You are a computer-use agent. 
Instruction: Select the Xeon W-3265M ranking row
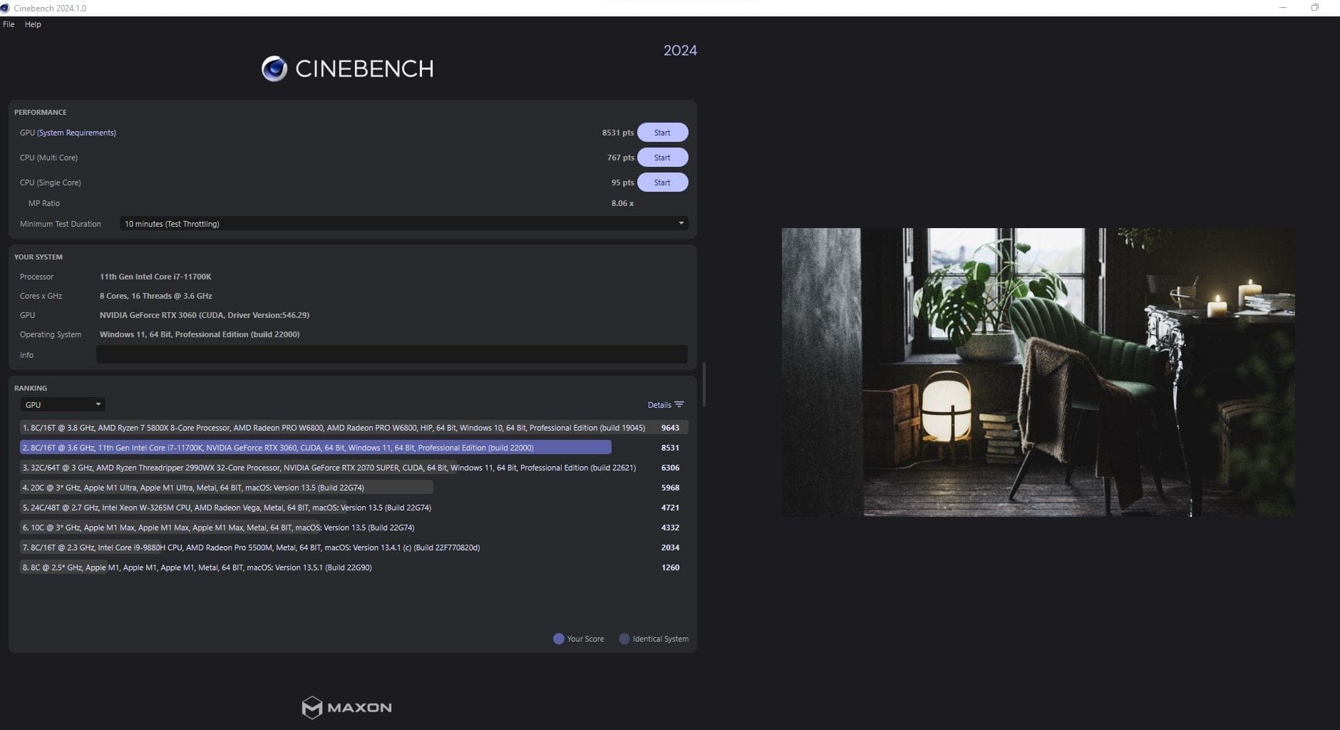click(354, 508)
